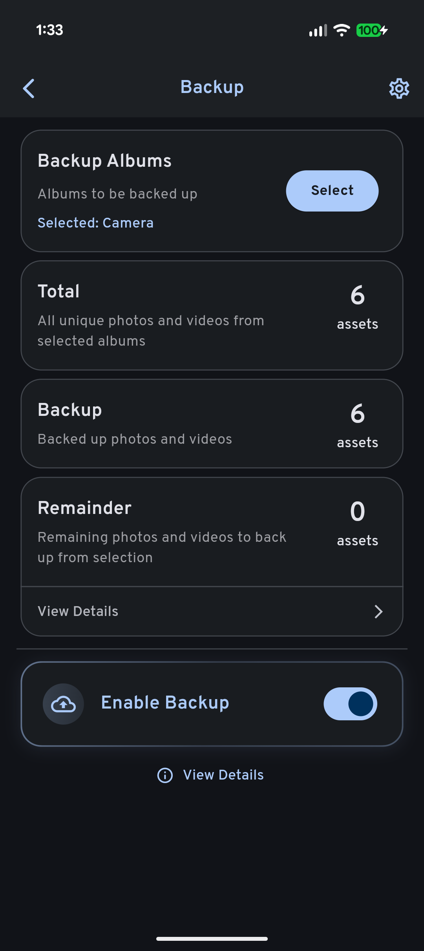Tap the Remainder assets count
The width and height of the screenshot is (424, 951).
click(357, 512)
